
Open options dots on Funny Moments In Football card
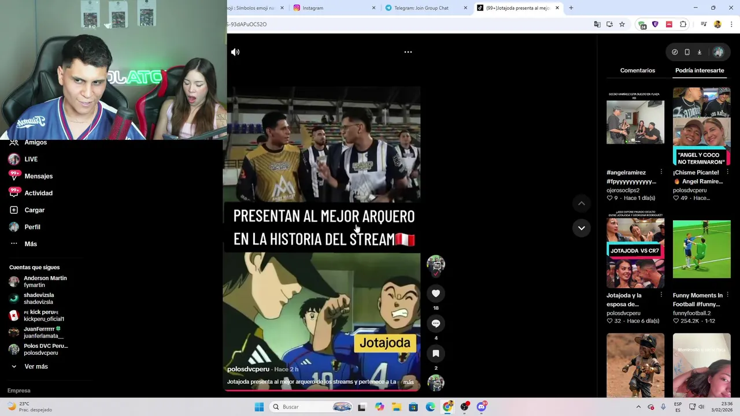click(728, 295)
